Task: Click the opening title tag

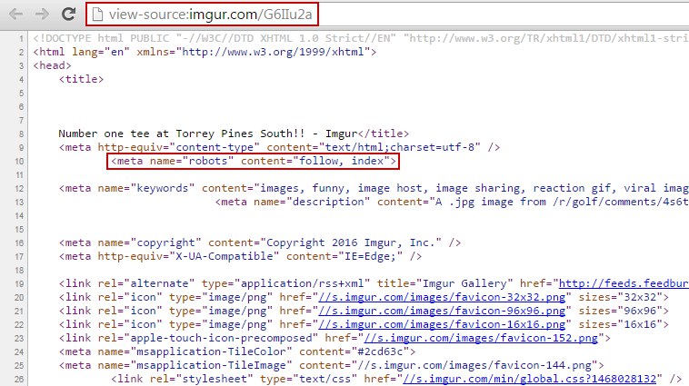Action: [81, 79]
